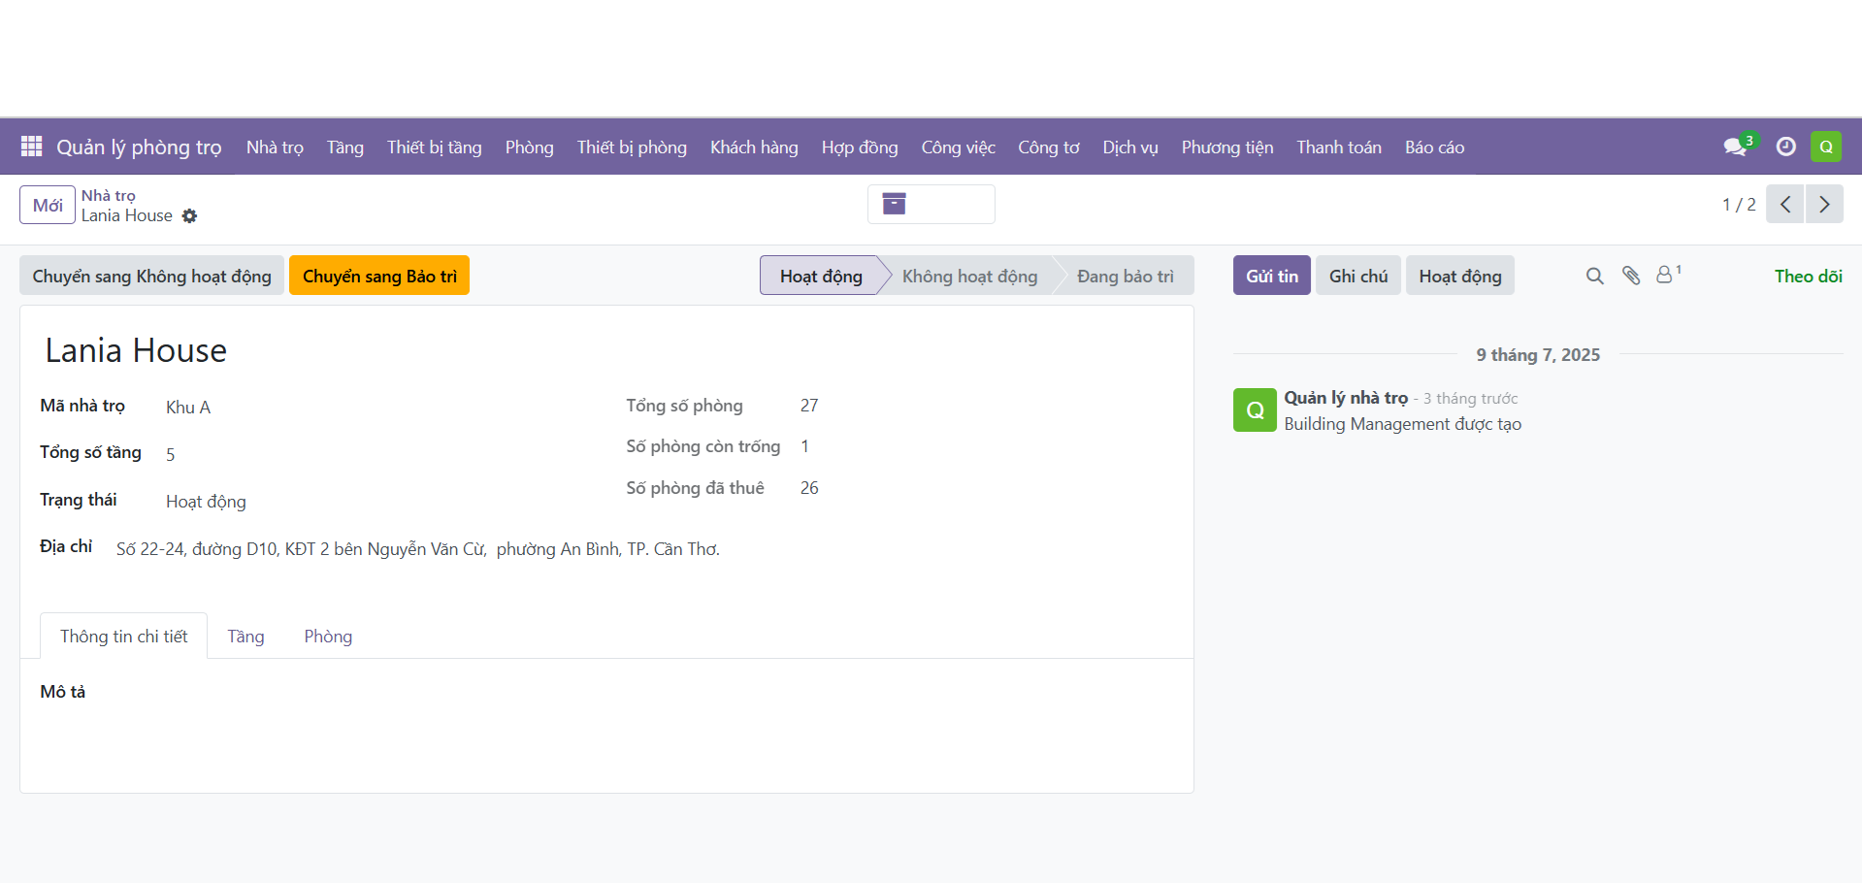Switch to the Tầng tab

pos(245,637)
